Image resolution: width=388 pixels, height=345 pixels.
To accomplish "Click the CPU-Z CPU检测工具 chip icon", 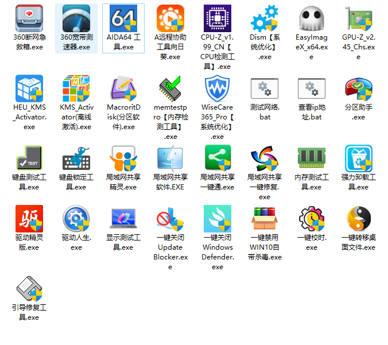I will click(218, 18).
